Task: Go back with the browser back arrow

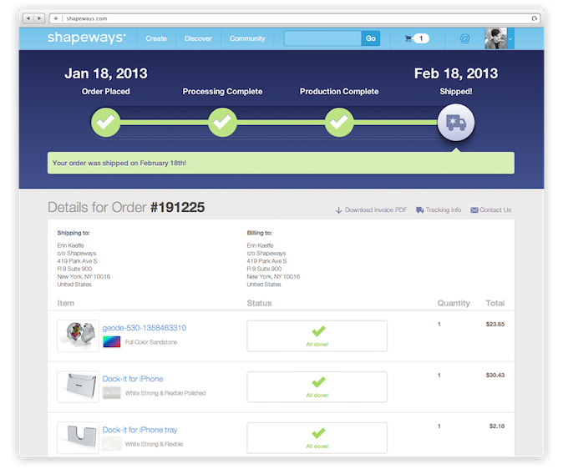Action: [x=28, y=18]
